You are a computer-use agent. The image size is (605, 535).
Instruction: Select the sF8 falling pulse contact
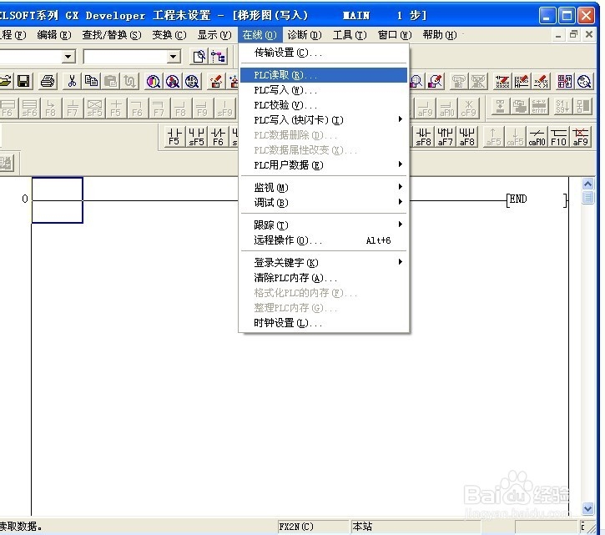click(423, 137)
